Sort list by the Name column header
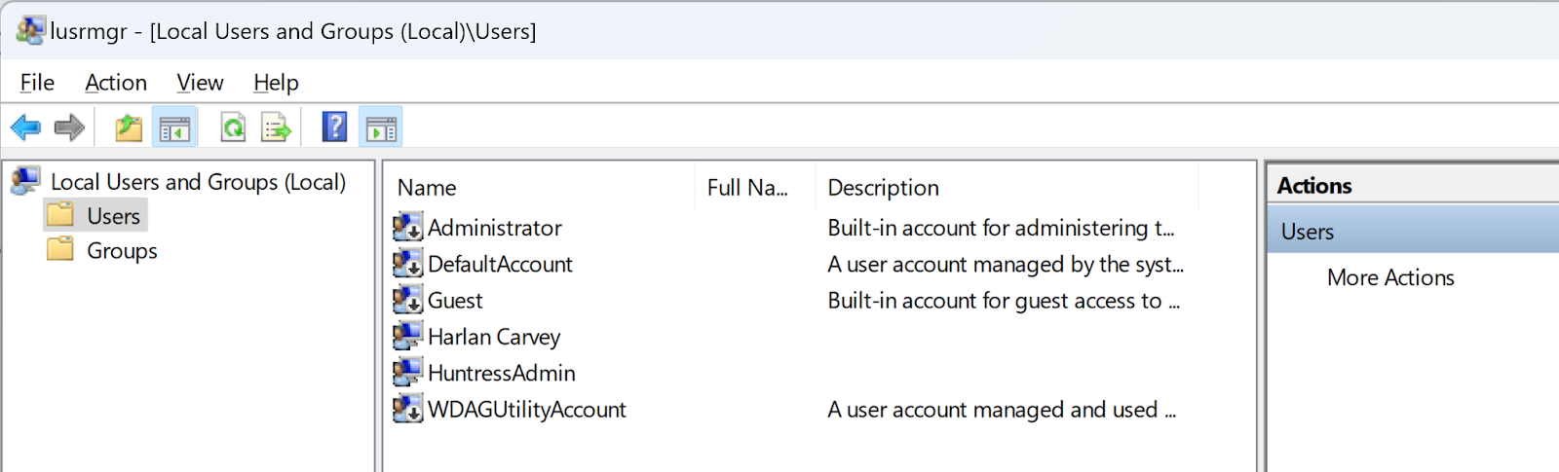 tap(427, 188)
